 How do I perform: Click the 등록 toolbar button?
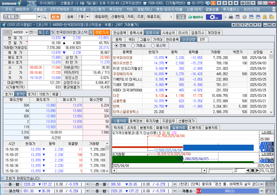click(70, 17)
